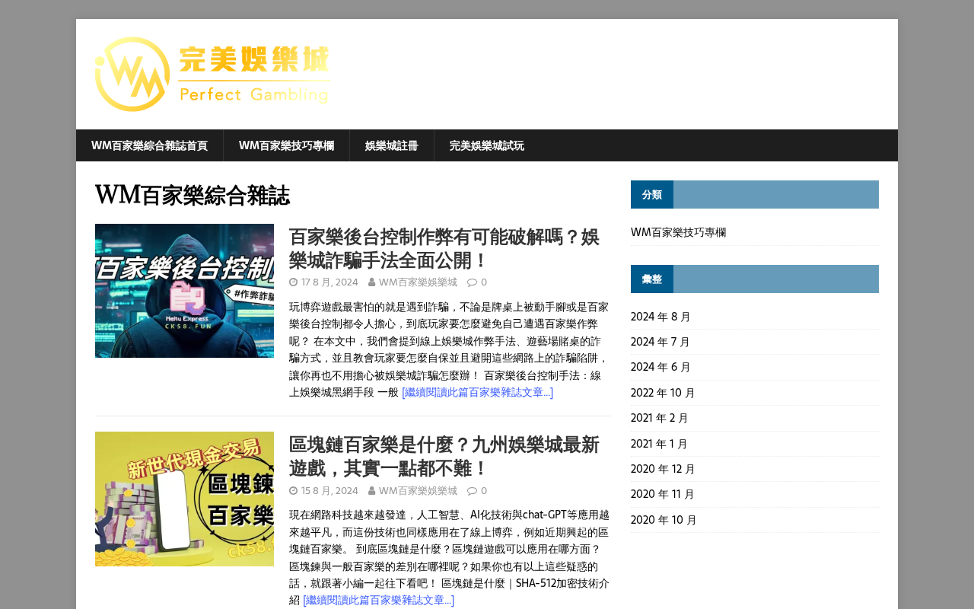Go to 娛樂城註冊 in navigation bar
The image size is (974, 609).
coord(392,145)
